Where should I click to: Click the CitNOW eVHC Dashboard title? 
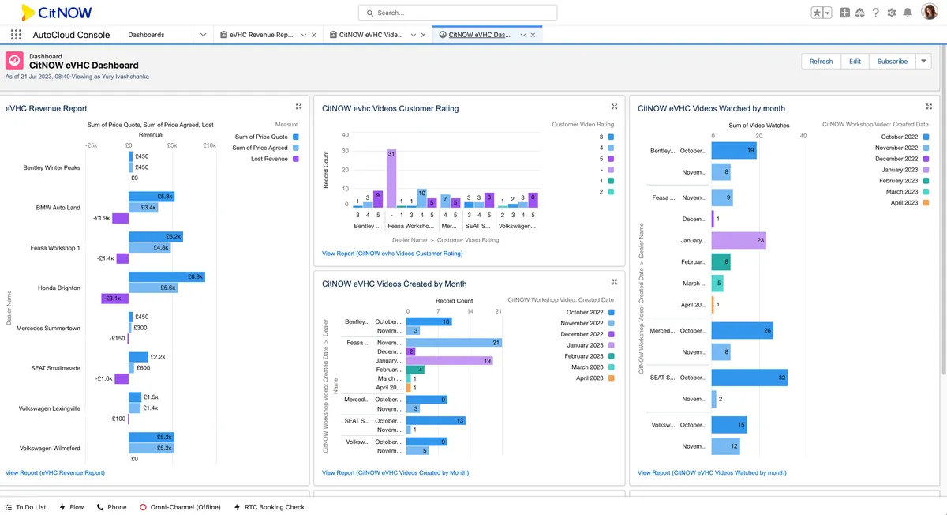pyautogui.click(x=84, y=66)
